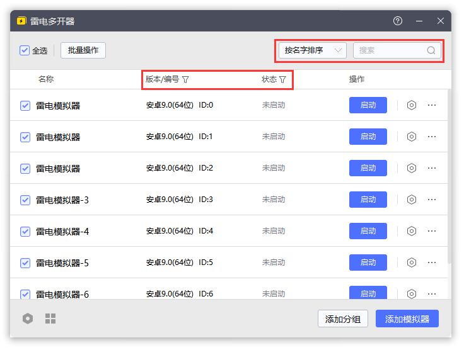464x350 pixels.
Task: Uncheck the 雷电模拟器-3 checkbox
Action: 25,200
